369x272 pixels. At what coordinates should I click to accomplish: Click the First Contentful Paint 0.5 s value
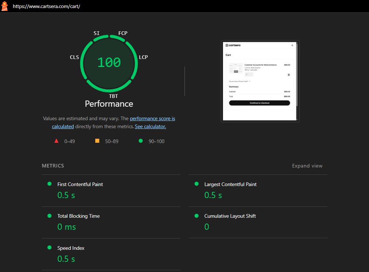pos(66,195)
